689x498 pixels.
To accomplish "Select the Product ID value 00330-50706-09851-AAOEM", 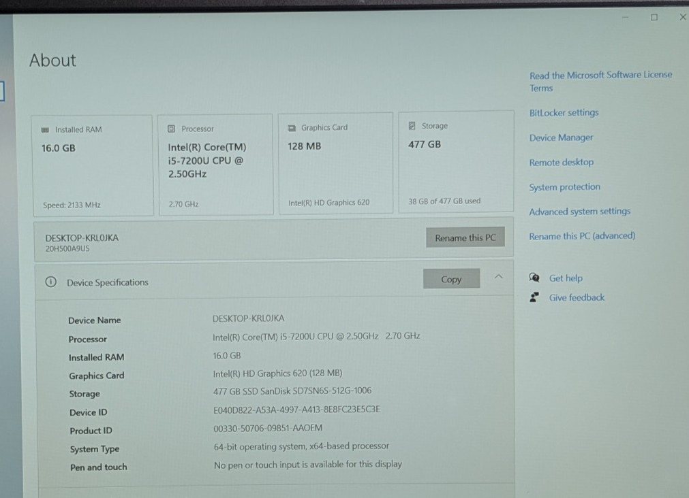I will click(x=268, y=428).
